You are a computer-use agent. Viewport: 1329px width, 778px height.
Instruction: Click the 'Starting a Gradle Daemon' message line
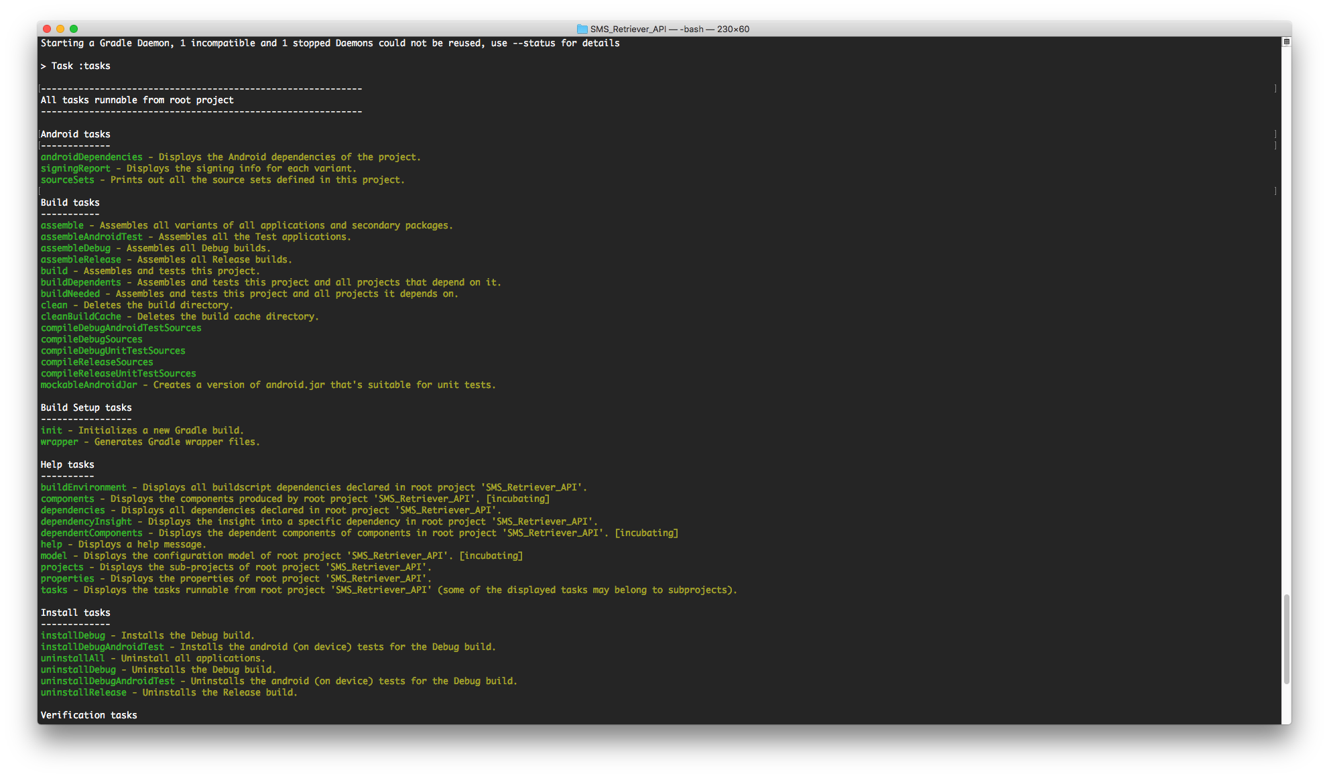point(330,43)
